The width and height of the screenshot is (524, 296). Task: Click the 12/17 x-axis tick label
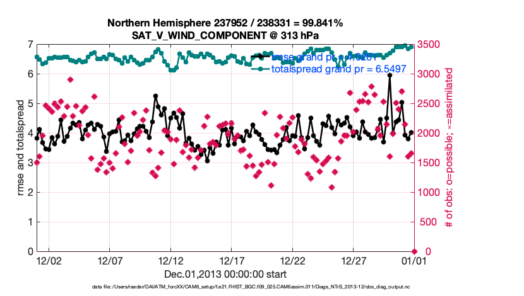(231, 260)
